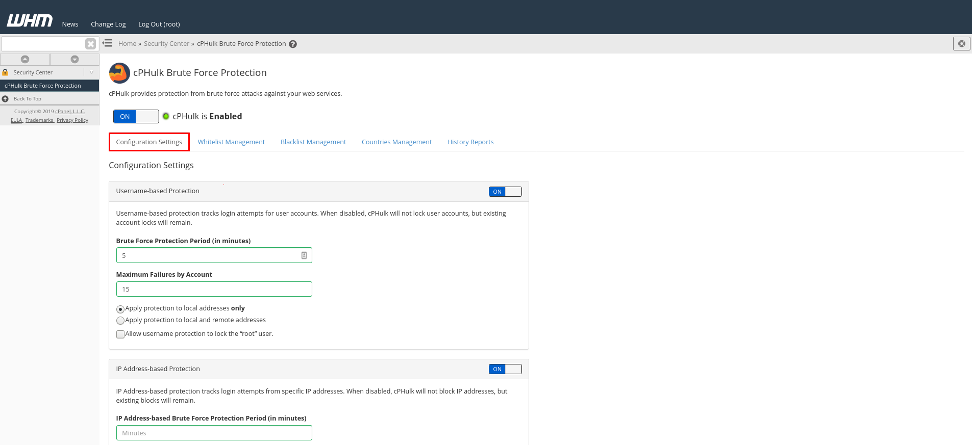Viewport: 972px width, 445px height.
Task: Open News in the top bar
Action: click(x=70, y=24)
